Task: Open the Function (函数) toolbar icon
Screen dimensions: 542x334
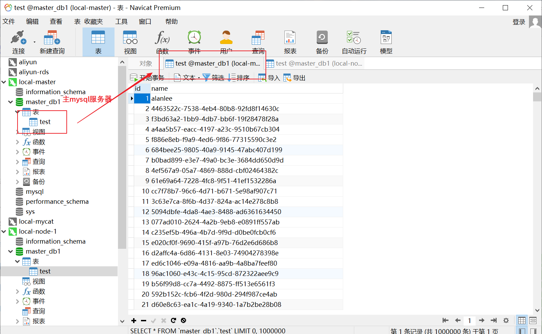Action: click(x=162, y=42)
